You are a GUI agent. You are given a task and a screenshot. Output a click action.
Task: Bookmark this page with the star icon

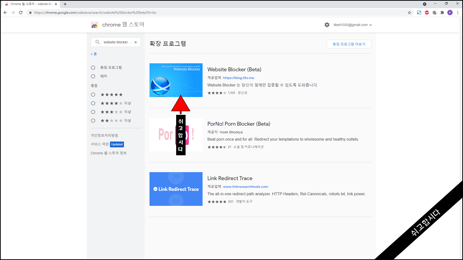click(409, 12)
